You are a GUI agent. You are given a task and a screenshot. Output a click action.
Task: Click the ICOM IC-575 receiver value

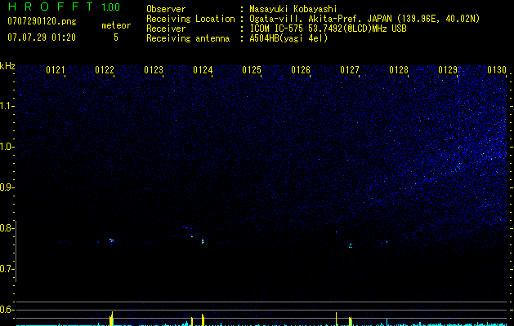(328, 29)
